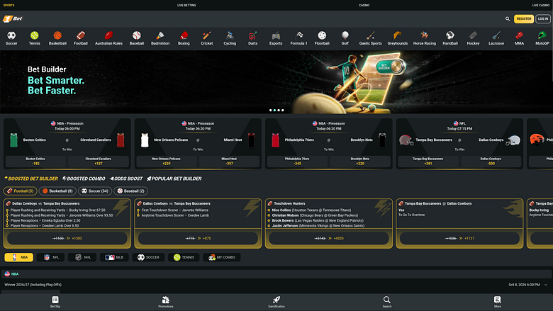This screenshot has width=553, height=311.
Task: Select the Boosted Combo tab
Action: click(84, 179)
